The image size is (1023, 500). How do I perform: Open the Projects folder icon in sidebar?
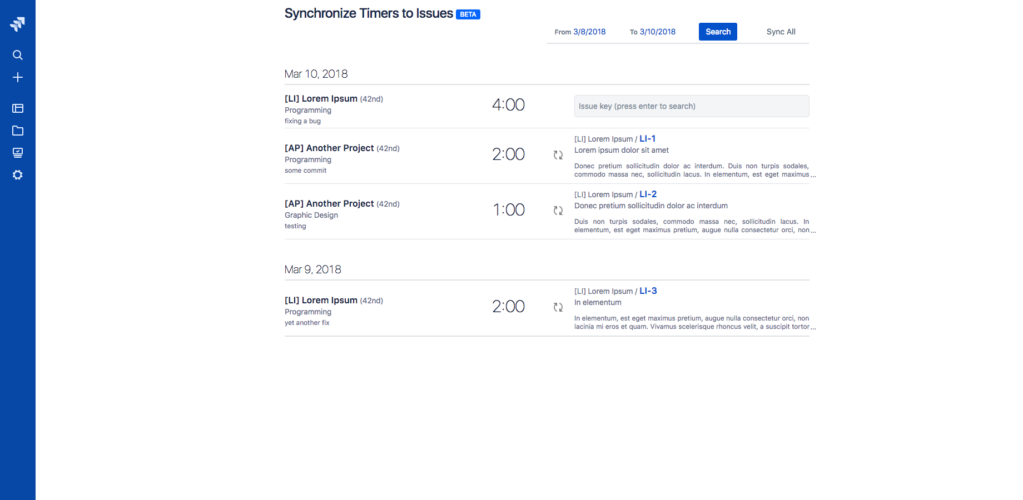(18, 131)
